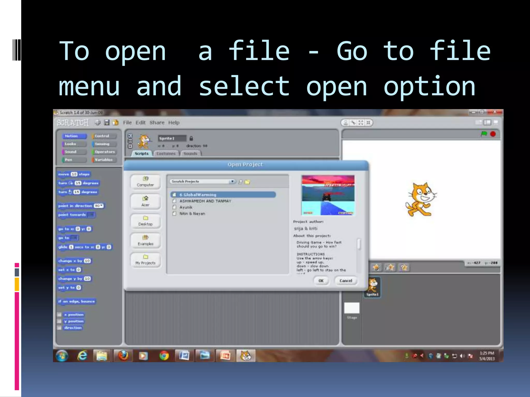Screen dimensions: 530x397
Task: Select the duplicate stamp tool
Action: pos(346,123)
